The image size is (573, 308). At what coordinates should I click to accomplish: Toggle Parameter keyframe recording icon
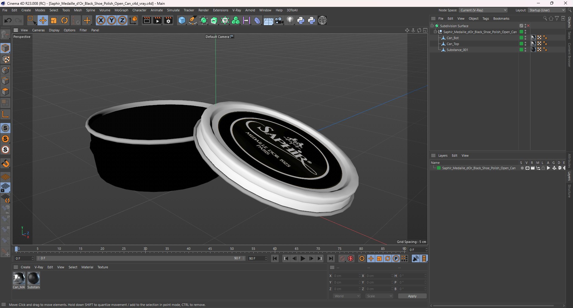point(396,258)
